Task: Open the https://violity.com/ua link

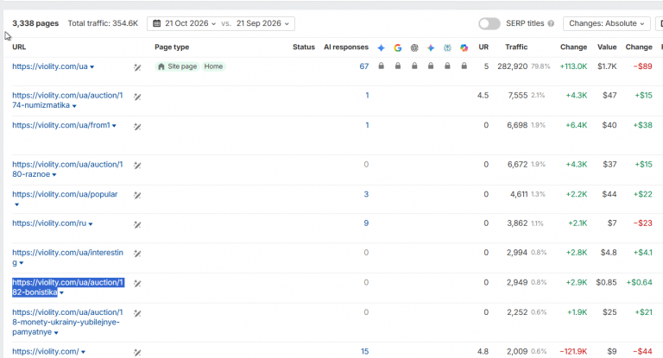Action: (x=50, y=66)
